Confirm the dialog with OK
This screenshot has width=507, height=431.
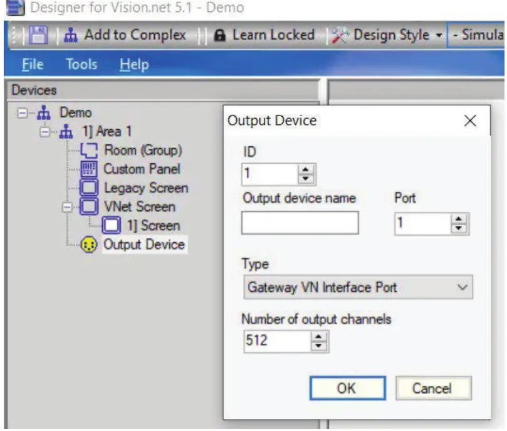(x=348, y=388)
